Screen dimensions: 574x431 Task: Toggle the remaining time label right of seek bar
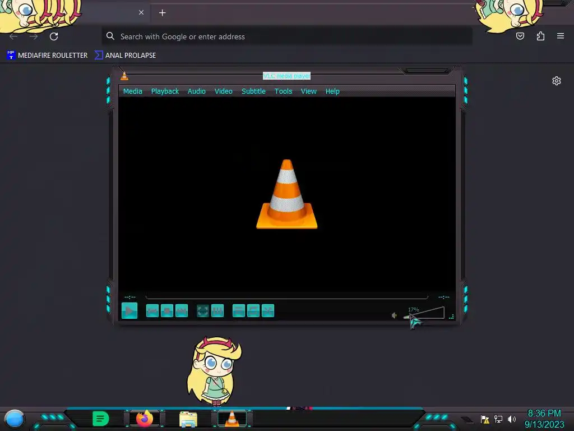pyautogui.click(x=444, y=297)
